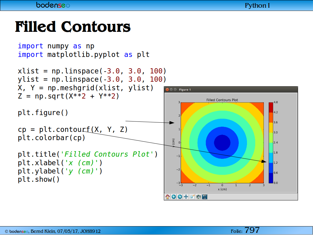The image size is (313, 235).
Task: Click the 'cp = plt.contourf' code line
Action: [73, 130]
